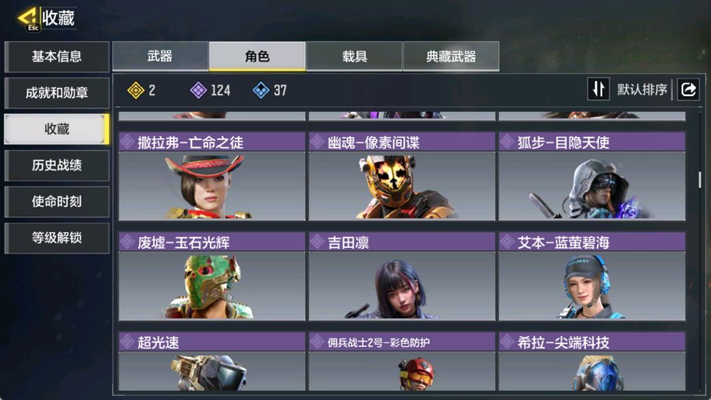Screen dimensions: 711x400
Task: Open 基本信息 in the sidebar
Action: [57, 57]
